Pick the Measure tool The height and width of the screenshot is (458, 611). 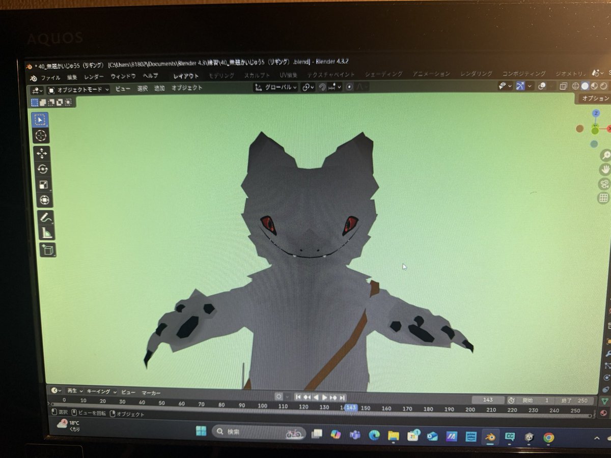tap(47, 233)
